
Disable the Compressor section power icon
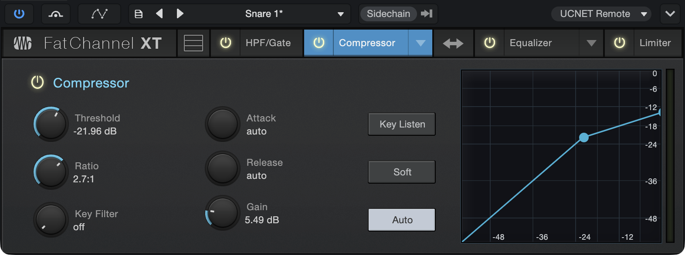tap(37, 82)
